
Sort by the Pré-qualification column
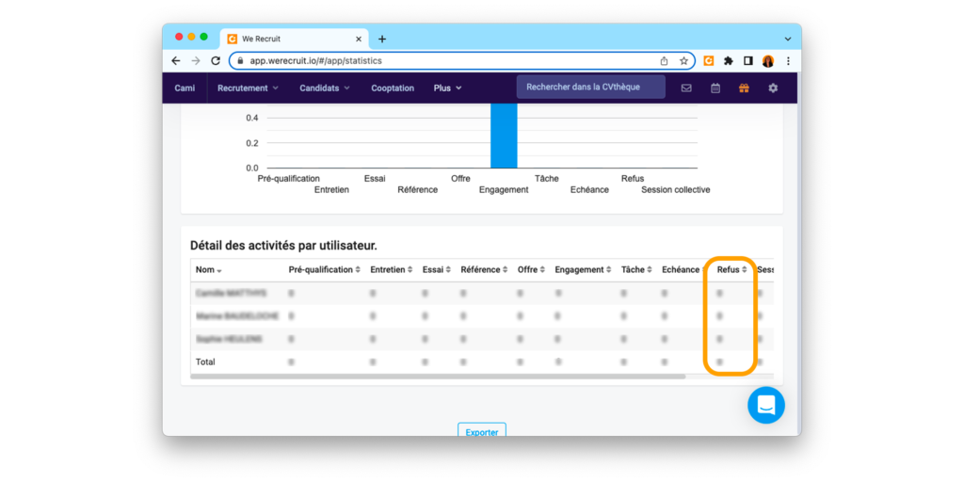(325, 270)
